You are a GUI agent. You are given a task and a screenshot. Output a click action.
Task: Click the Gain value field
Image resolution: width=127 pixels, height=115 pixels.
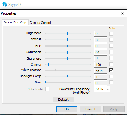pyautogui.click(x=100, y=83)
